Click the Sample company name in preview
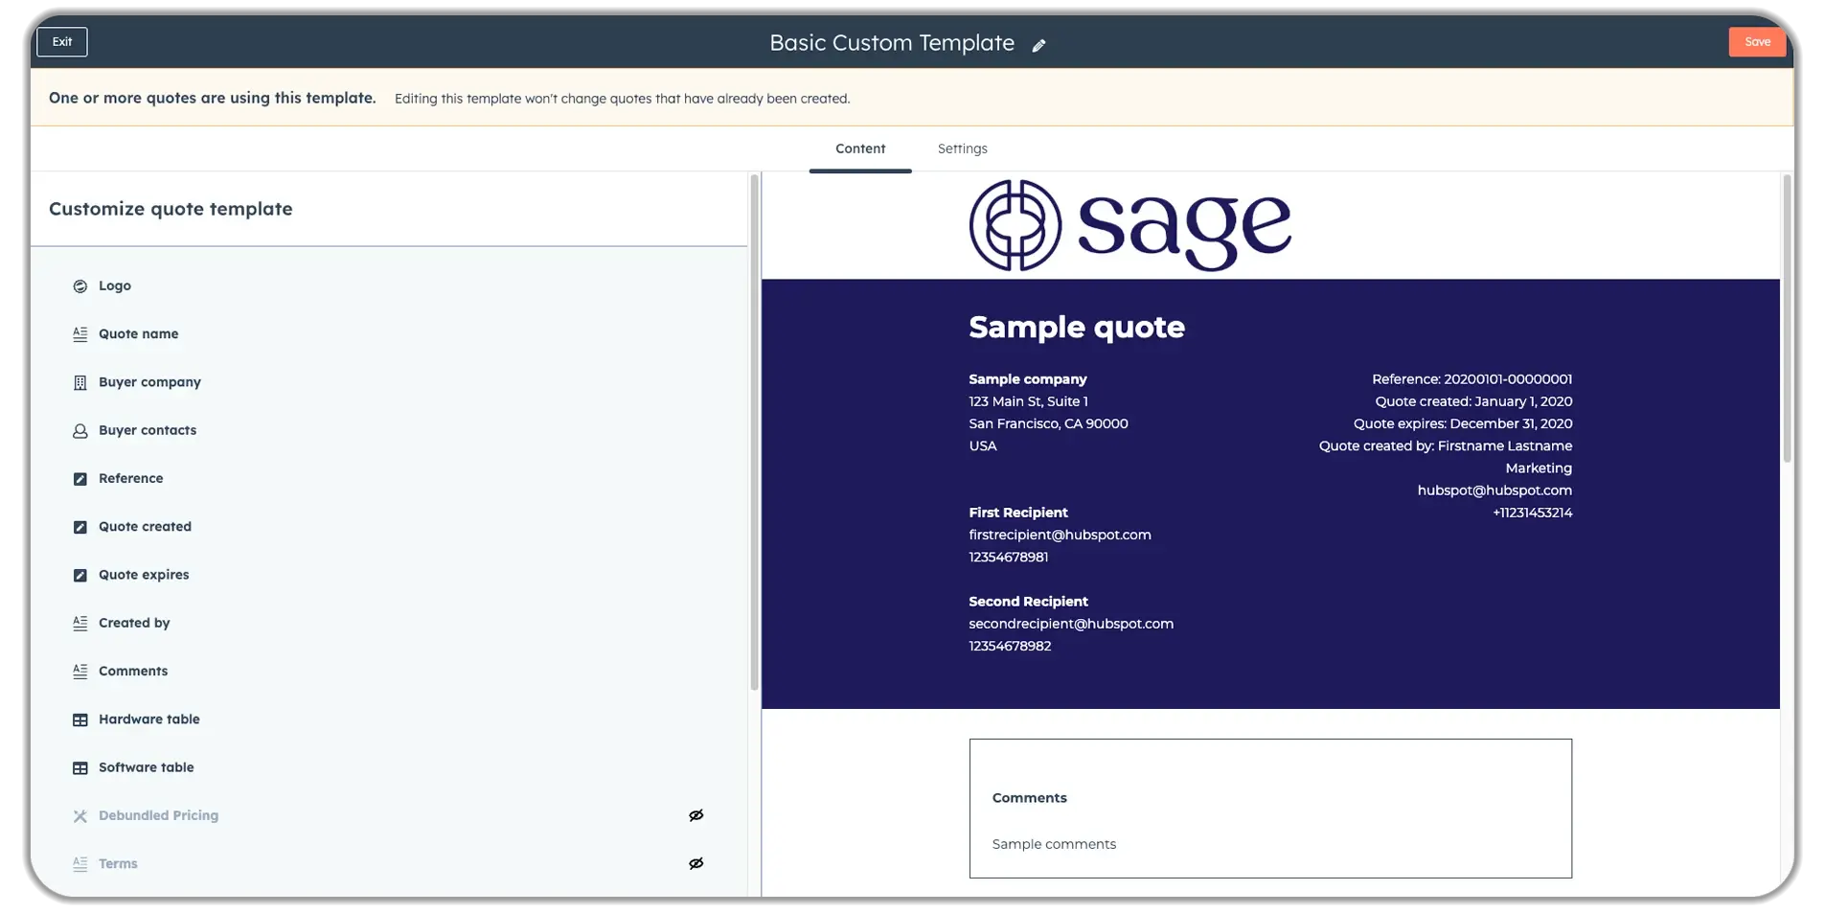Viewport: 1825px width, 913px height. pos(1027,379)
